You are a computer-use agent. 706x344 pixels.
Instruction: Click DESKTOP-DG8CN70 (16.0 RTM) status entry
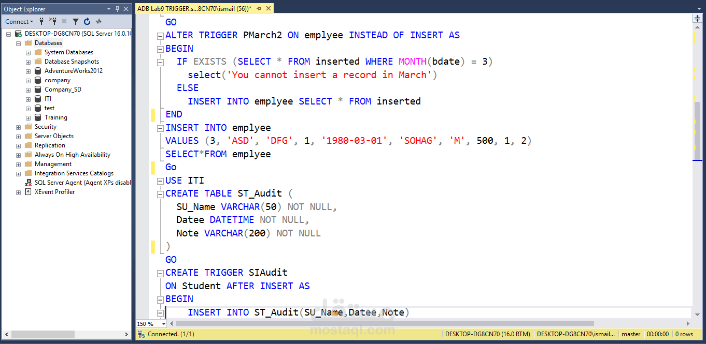tap(488, 334)
